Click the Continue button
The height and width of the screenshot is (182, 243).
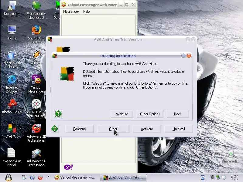point(79,129)
